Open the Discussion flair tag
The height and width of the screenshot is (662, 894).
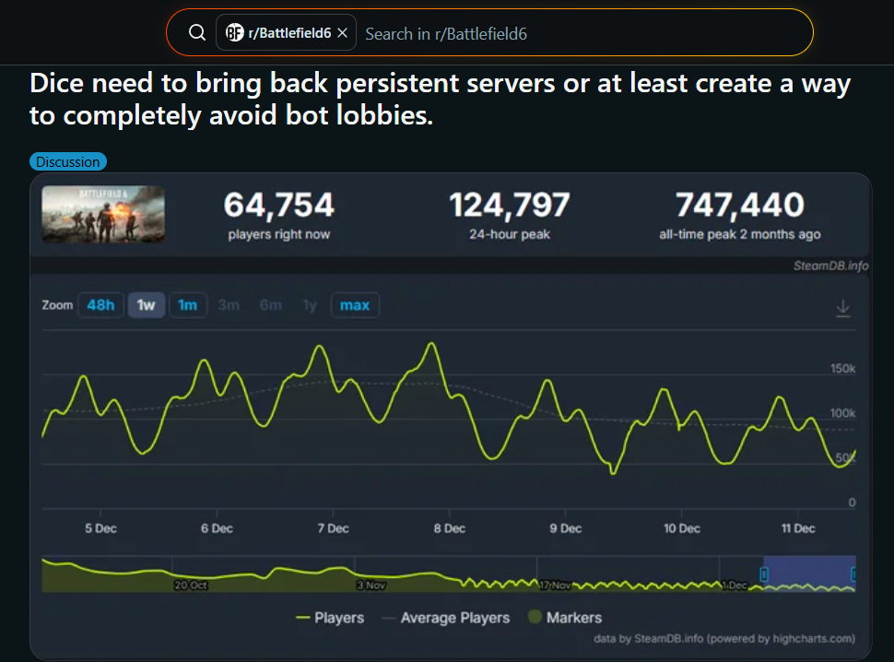click(68, 162)
